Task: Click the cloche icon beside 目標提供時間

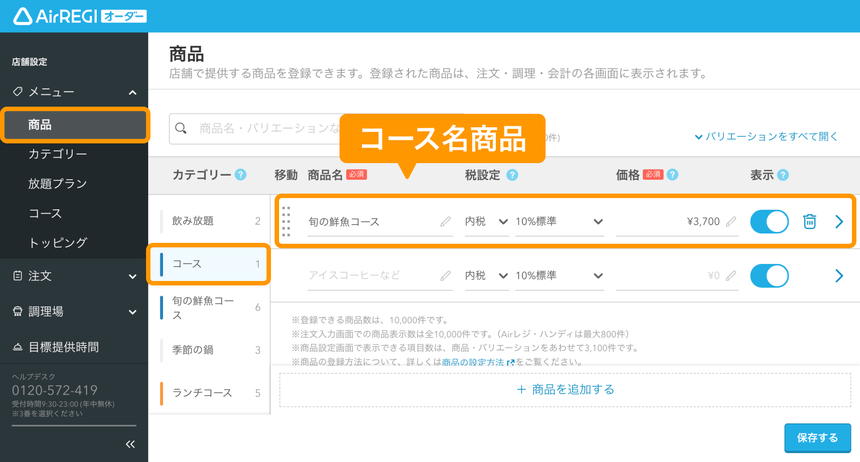Action: [17, 347]
